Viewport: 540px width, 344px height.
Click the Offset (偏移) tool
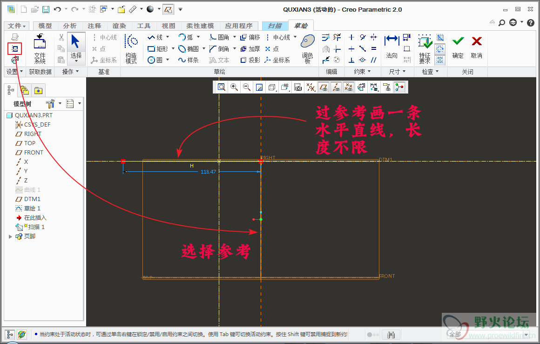(x=250, y=37)
